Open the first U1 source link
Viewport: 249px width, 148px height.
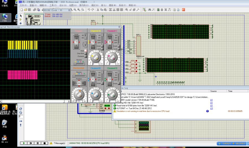pyautogui.click(x=211, y=100)
